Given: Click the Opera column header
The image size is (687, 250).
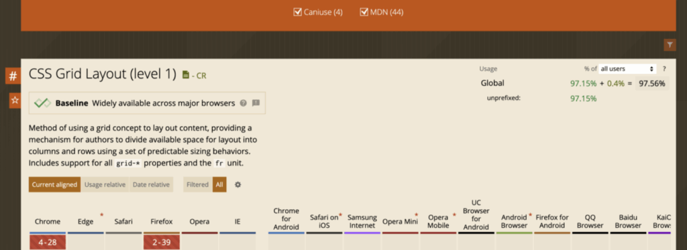Looking at the screenshot, I should (x=199, y=222).
